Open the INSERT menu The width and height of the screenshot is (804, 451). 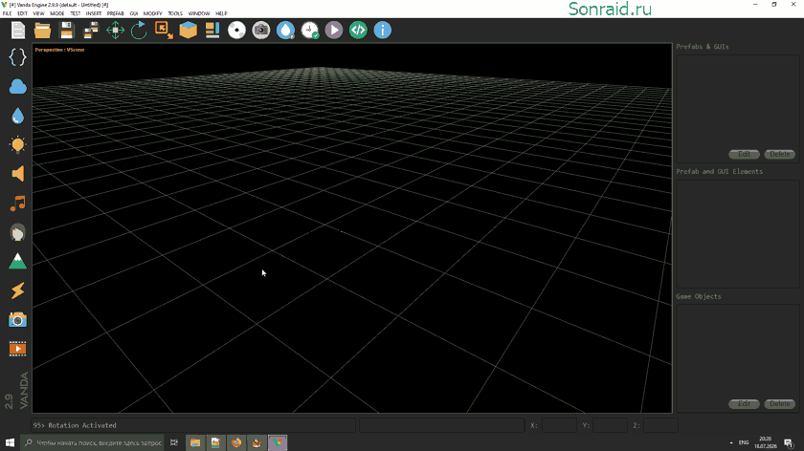click(94, 13)
